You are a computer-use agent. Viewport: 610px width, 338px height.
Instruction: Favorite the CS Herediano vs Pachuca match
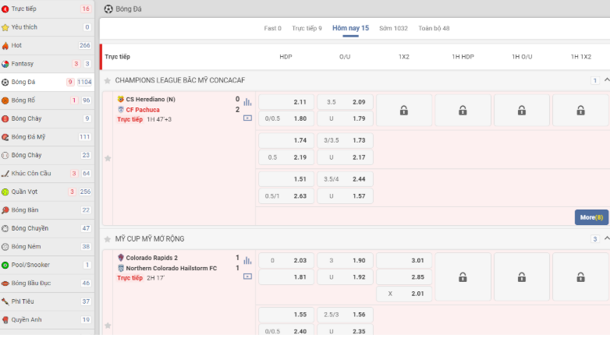click(108, 158)
